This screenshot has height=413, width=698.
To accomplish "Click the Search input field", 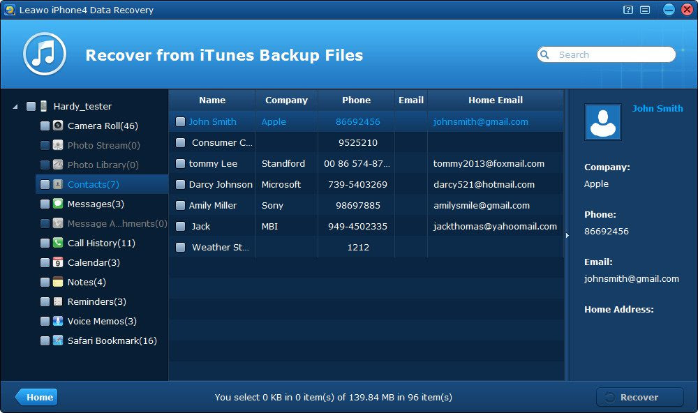I will coord(607,54).
